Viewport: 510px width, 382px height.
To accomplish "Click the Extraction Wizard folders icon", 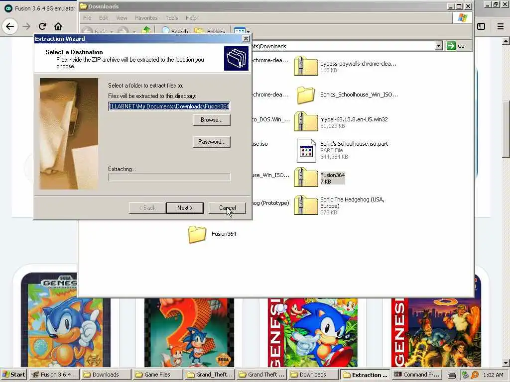I will [x=236, y=59].
